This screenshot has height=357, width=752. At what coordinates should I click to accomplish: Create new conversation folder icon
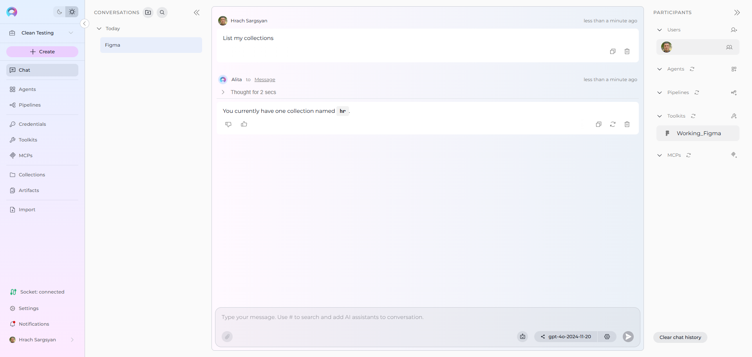tap(148, 13)
